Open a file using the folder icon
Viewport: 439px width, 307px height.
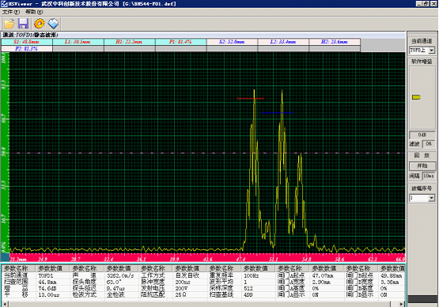coord(9,24)
